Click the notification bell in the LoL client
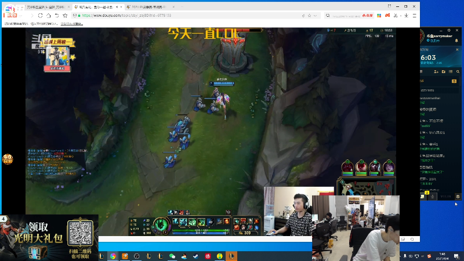 [456, 41]
